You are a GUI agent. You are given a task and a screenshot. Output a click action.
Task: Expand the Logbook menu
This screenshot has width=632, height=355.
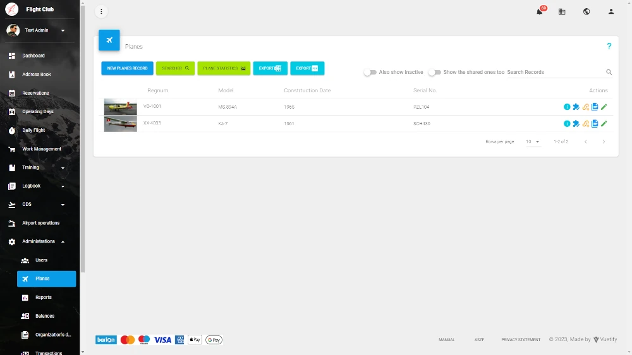tap(63, 186)
